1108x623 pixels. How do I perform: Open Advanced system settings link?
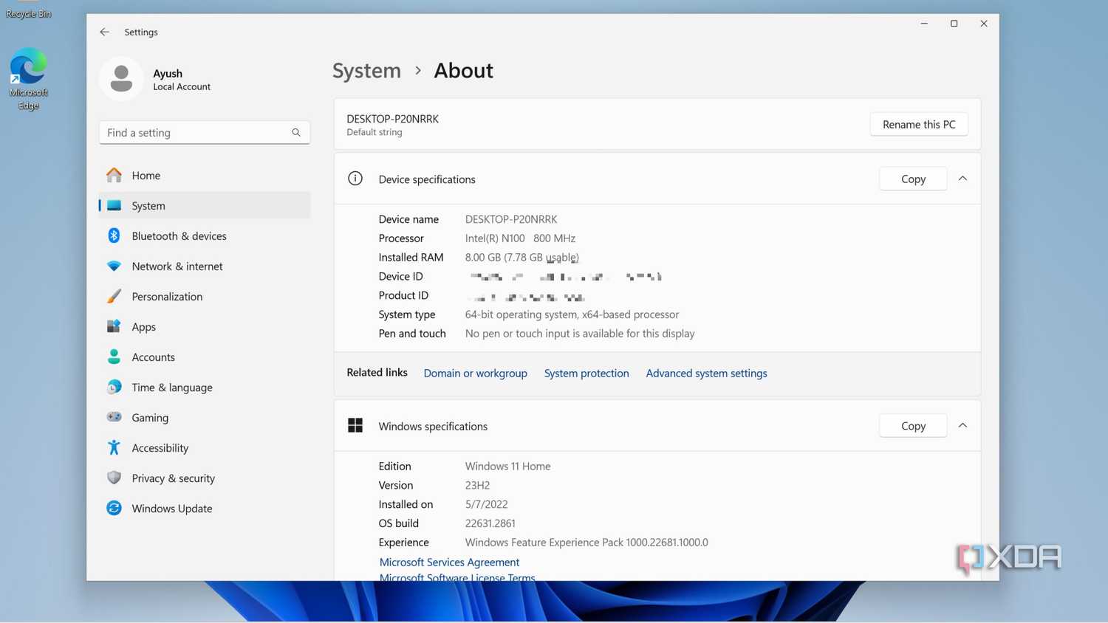pos(706,373)
